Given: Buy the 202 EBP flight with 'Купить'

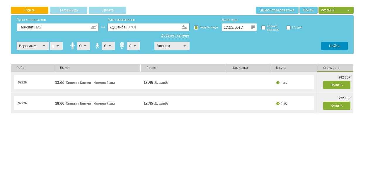Looking at the screenshot, I should (x=337, y=85).
